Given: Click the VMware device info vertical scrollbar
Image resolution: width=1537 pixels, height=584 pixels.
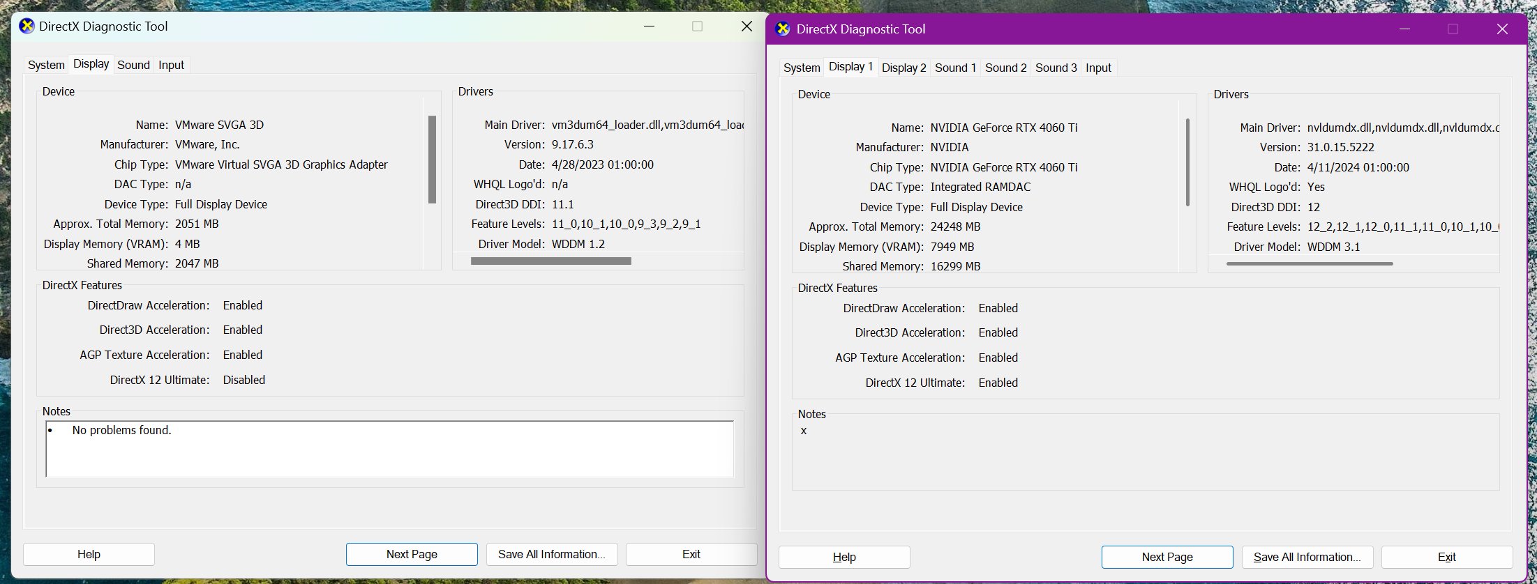Looking at the screenshot, I should pos(432,160).
